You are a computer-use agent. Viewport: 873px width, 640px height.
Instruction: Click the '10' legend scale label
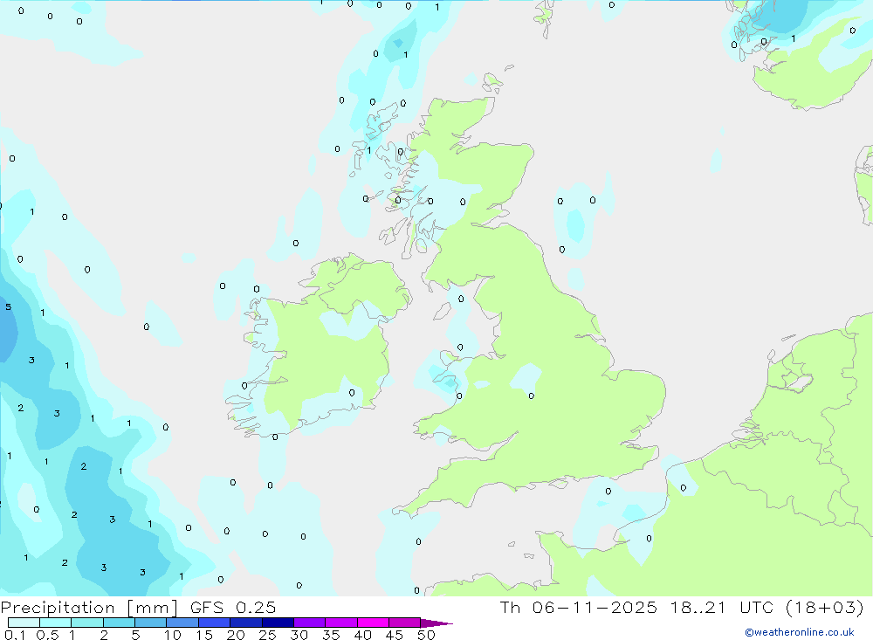pyautogui.click(x=173, y=635)
